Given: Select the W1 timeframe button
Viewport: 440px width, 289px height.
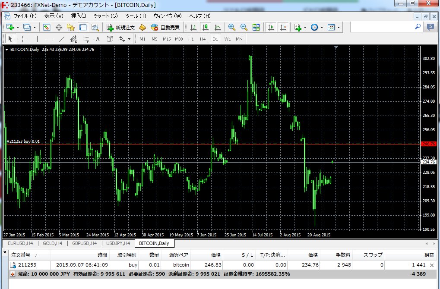Looking at the screenshot, I should click(228, 39).
